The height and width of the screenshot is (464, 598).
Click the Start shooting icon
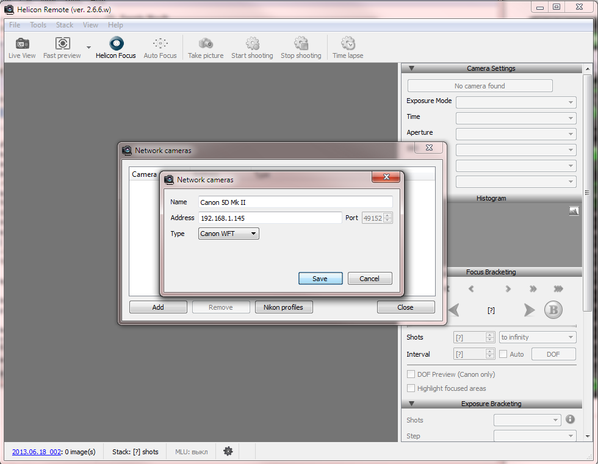pyautogui.click(x=252, y=48)
